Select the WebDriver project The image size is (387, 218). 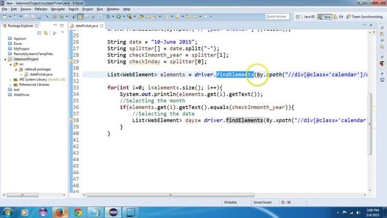pyautogui.click(x=22, y=94)
